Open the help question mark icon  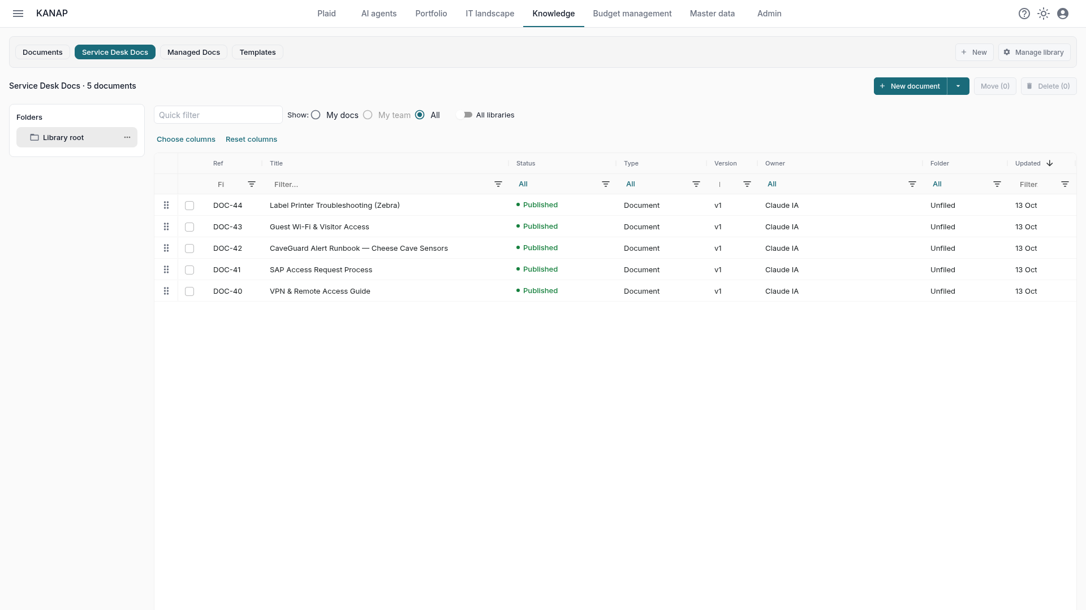tap(1024, 14)
